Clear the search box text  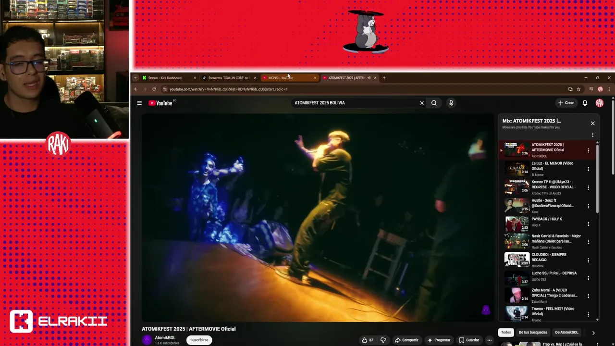(422, 103)
